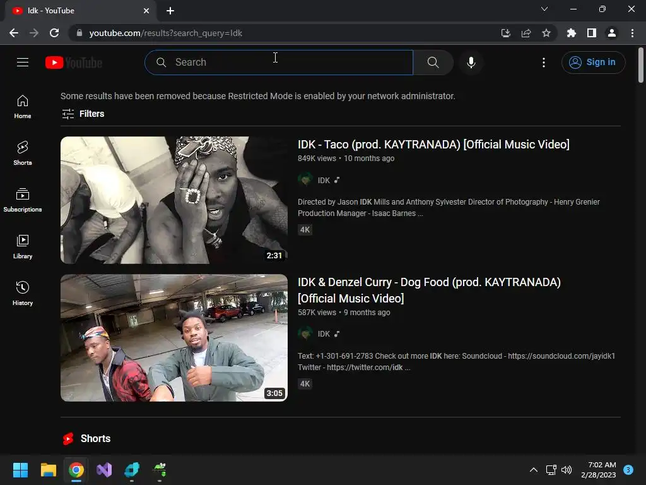Open the Filters options
The image size is (646, 485).
click(x=83, y=114)
